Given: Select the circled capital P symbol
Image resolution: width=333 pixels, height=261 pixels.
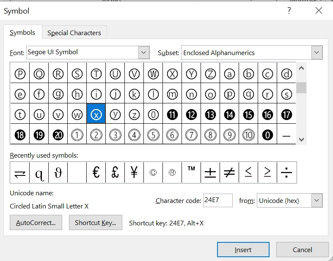Looking at the screenshot, I should click(20, 74).
